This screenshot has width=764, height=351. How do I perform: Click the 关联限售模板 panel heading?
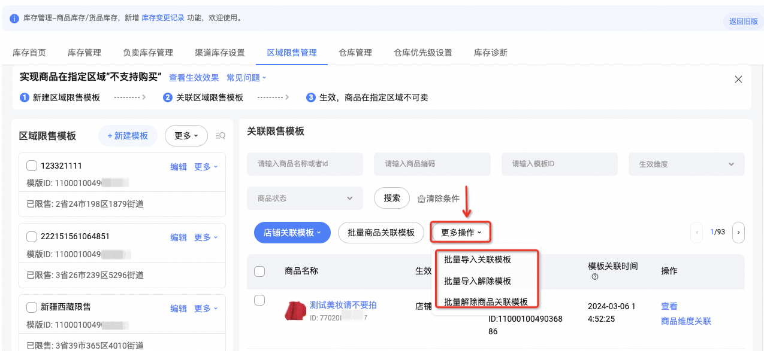[276, 131]
